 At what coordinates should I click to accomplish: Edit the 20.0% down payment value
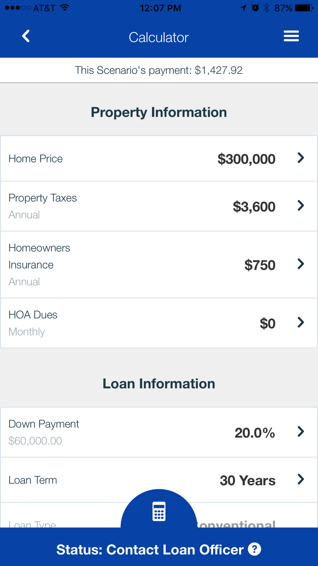[255, 433]
